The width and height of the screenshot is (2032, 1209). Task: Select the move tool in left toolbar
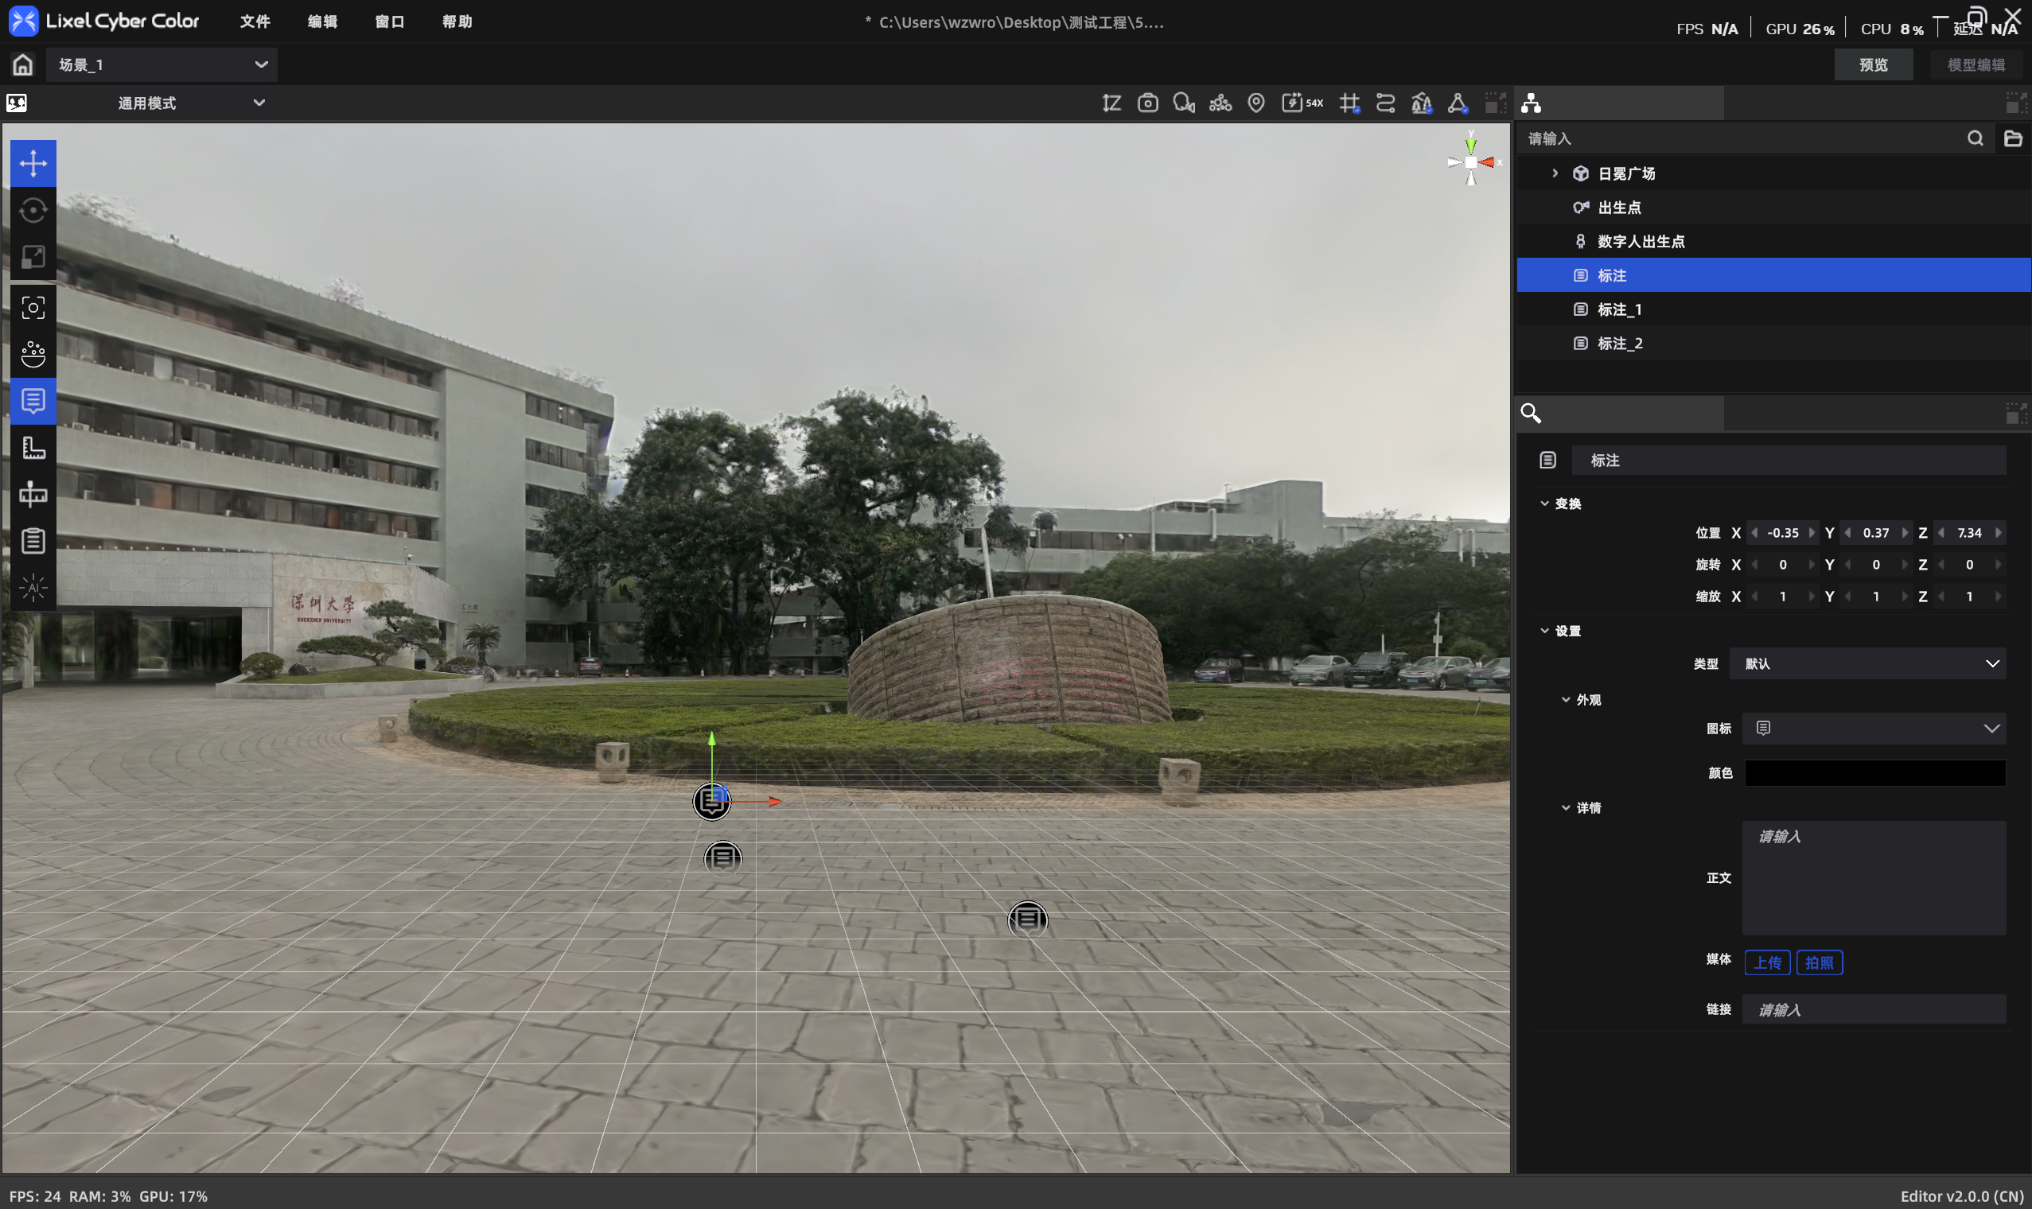click(33, 163)
